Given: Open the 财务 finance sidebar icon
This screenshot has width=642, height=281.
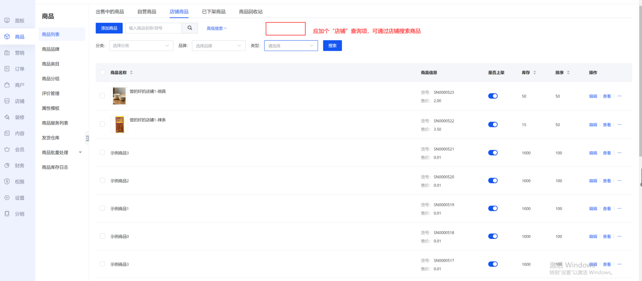Looking at the screenshot, I should [7, 165].
